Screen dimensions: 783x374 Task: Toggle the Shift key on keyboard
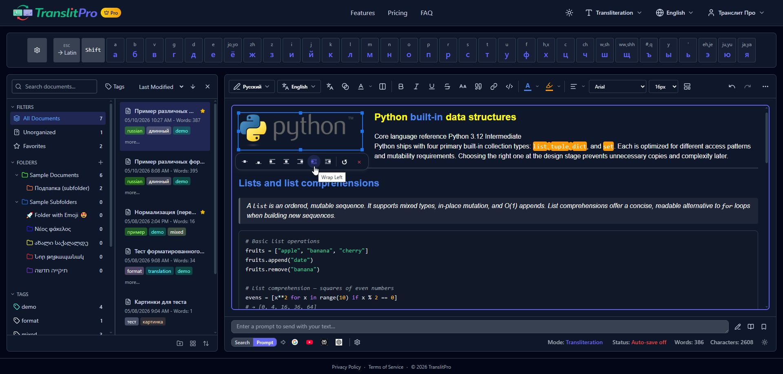coord(93,50)
